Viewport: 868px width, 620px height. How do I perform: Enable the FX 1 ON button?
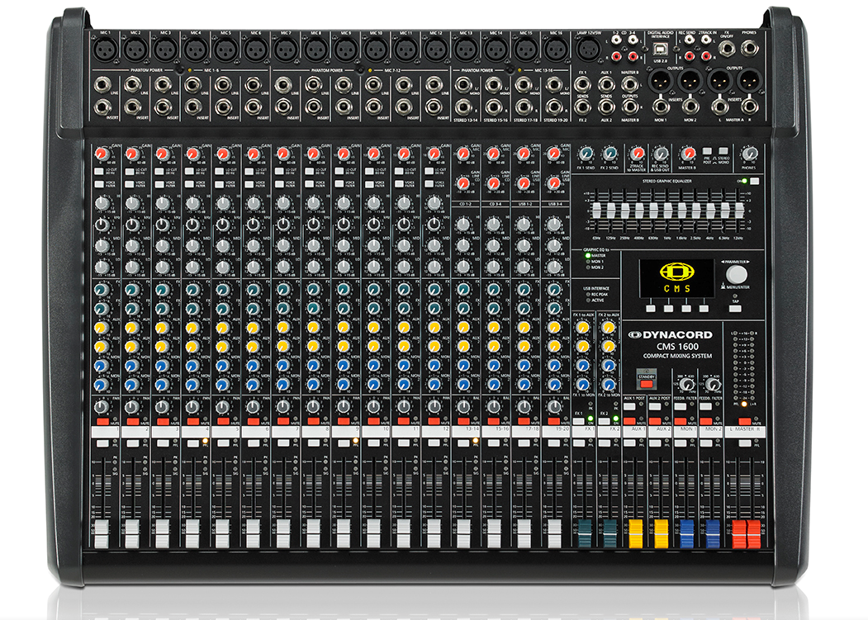tap(579, 421)
